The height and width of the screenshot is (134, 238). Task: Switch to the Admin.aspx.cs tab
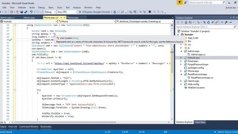pyautogui.click(x=7, y=17)
